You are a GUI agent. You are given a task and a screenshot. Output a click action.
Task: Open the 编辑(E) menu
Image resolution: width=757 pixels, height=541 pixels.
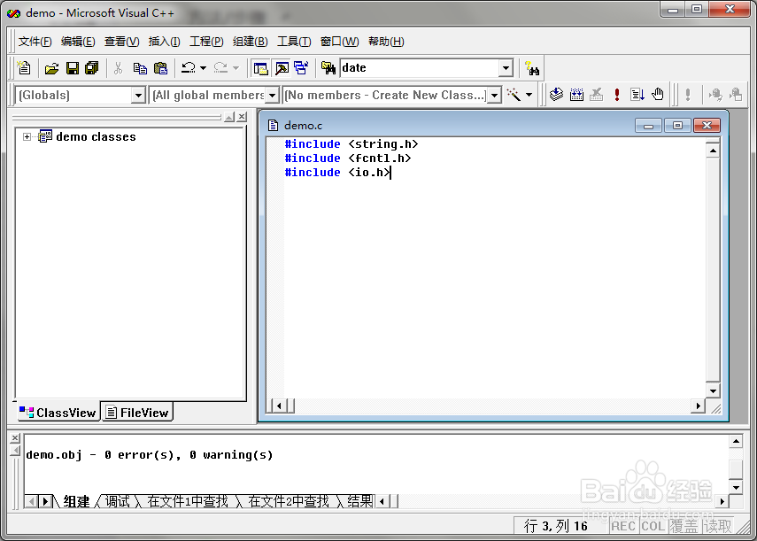click(78, 42)
